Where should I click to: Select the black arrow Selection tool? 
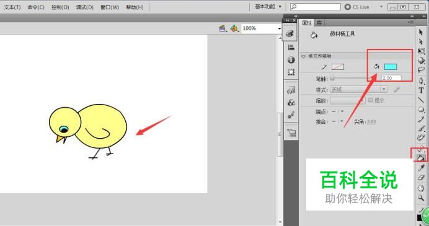coord(421,32)
